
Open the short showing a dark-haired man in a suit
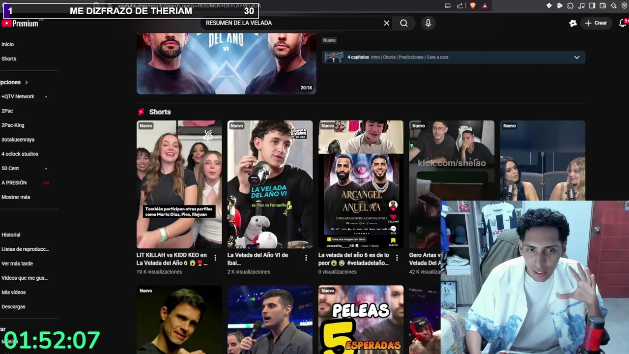179,320
